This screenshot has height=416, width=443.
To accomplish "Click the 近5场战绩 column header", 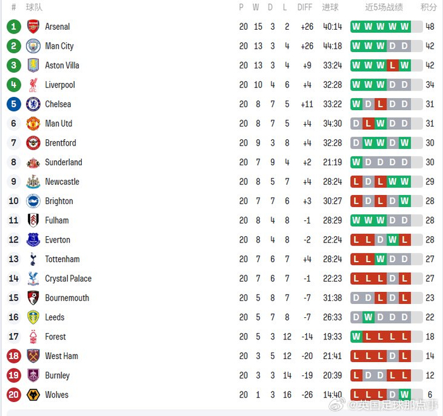I will pos(384,8).
